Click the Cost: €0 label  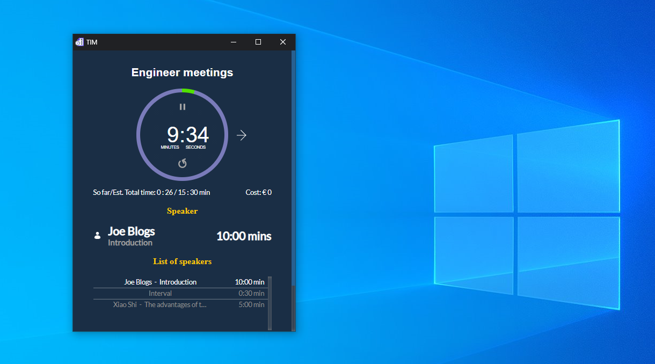pos(258,192)
